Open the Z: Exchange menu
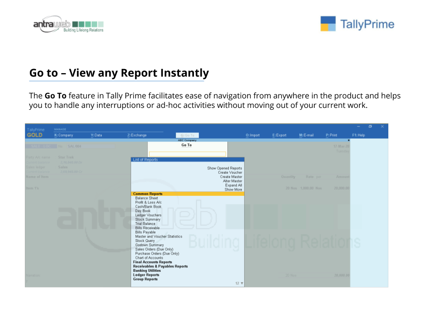Viewport: 434px width, 325px height. click(x=137, y=135)
